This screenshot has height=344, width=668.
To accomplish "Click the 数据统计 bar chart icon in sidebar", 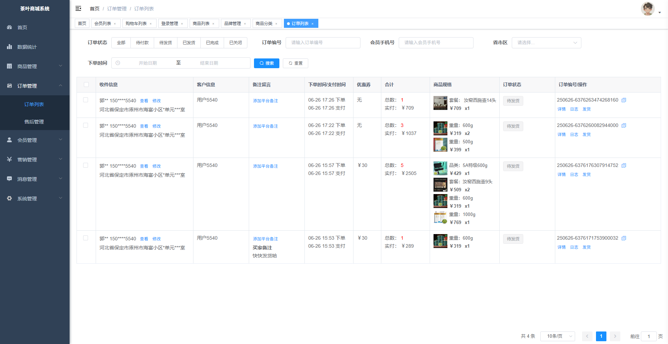I will point(9,47).
